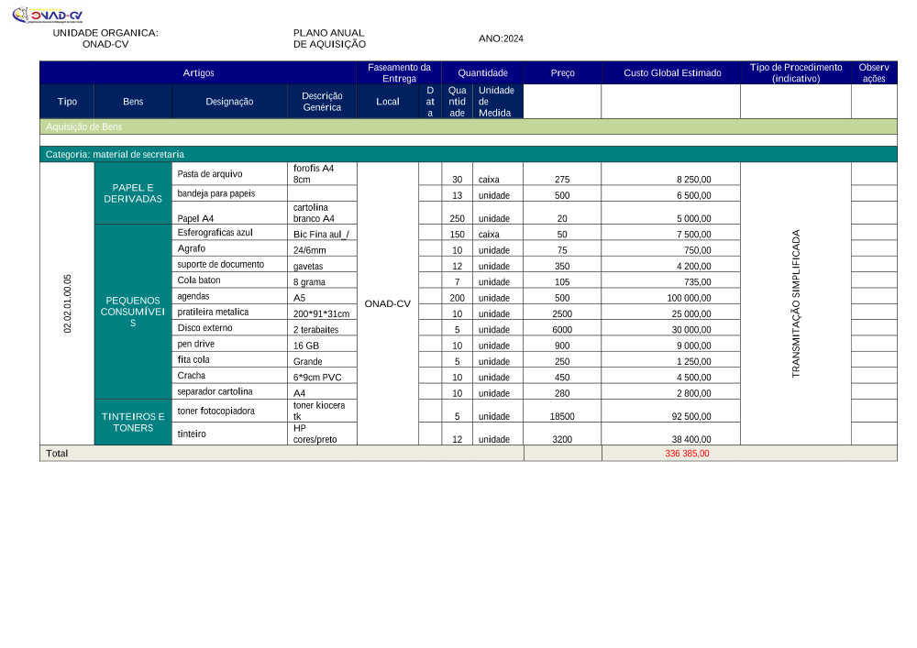Select the 'Tipo de Procedimento (indicativo)' header
Image resolution: width=917 pixels, height=648 pixels.
tap(795, 73)
